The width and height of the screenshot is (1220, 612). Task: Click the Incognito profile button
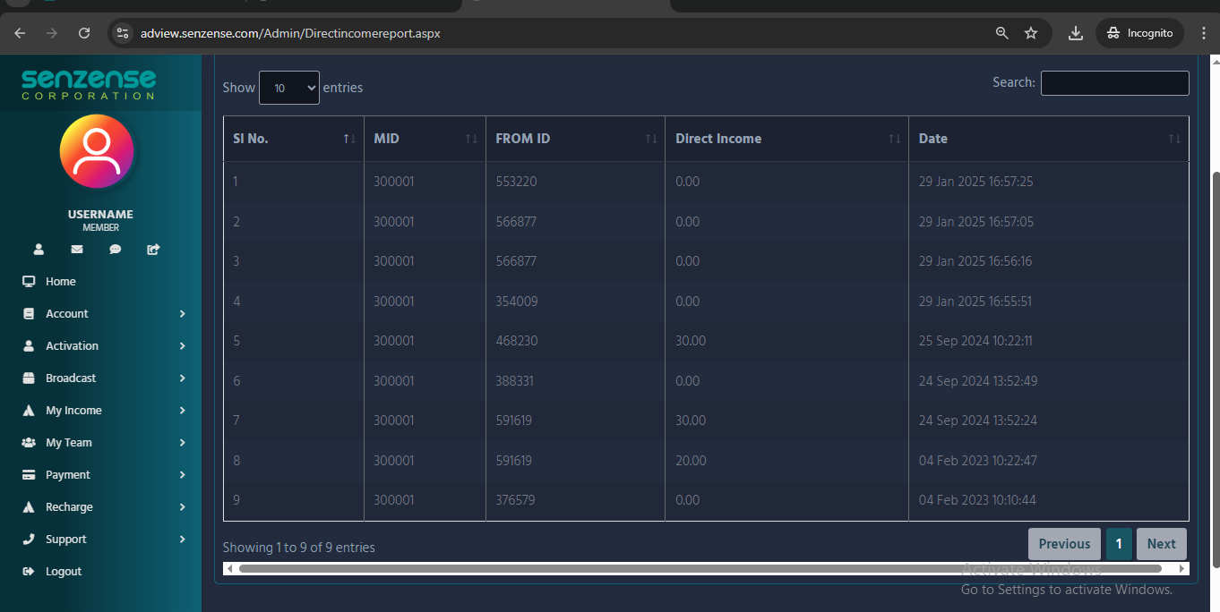point(1139,33)
